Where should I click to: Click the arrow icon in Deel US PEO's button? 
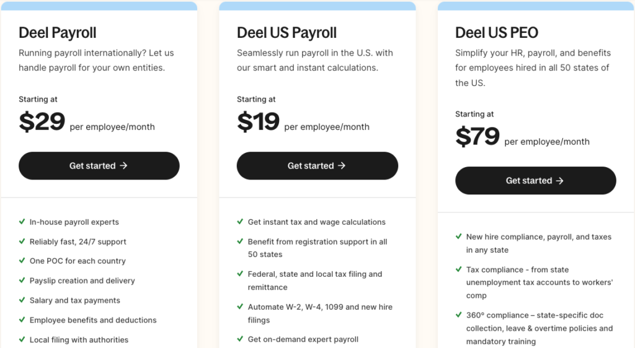(x=560, y=181)
